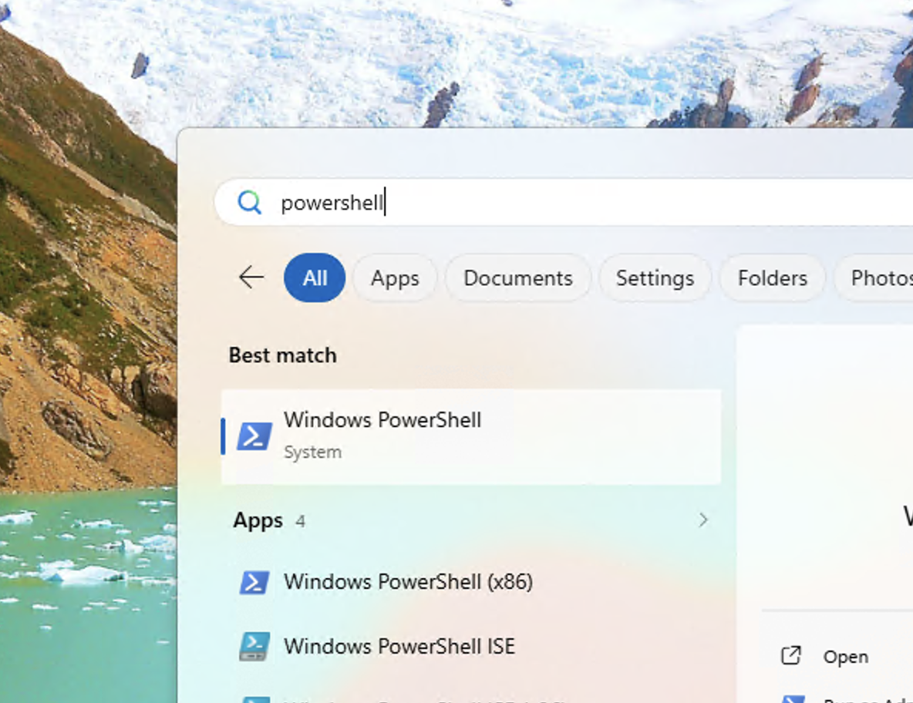Click the Windows PowerShell best match icon
Screen dimensions: 913x703
coord(254,436)
